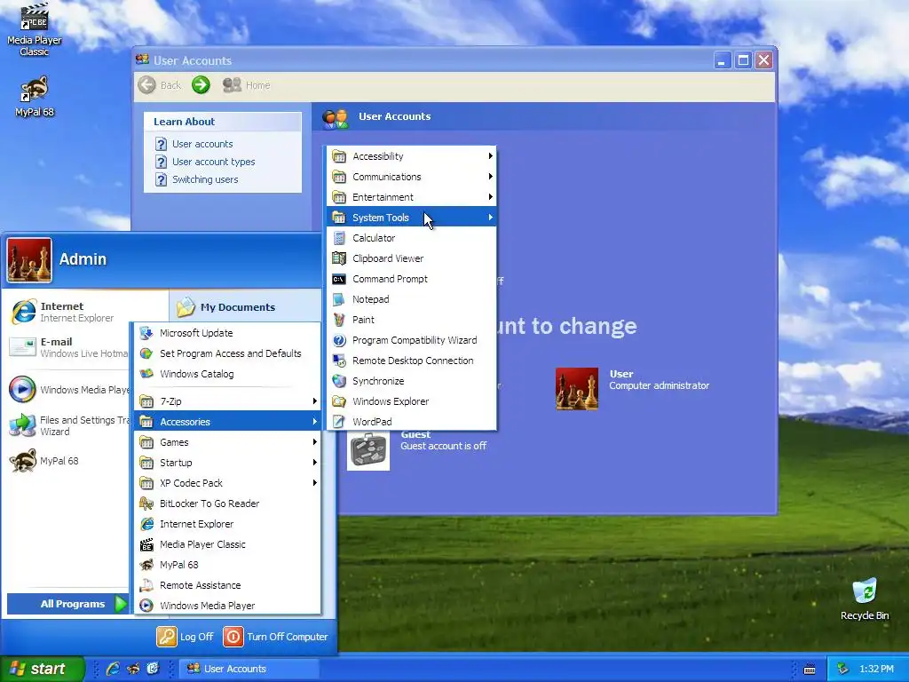Select the Guest account suitcase picture
This screenshot has height=682, width=909.
coord(368,450)
